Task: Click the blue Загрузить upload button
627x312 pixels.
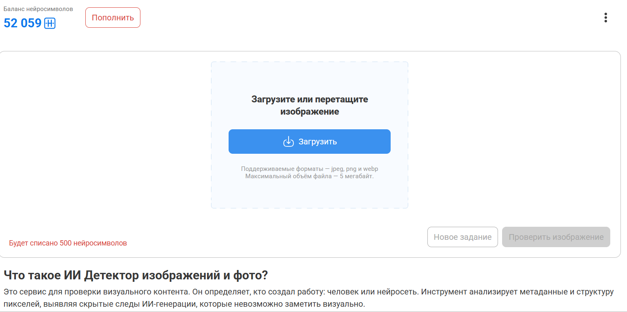Action: click(309, 142)
